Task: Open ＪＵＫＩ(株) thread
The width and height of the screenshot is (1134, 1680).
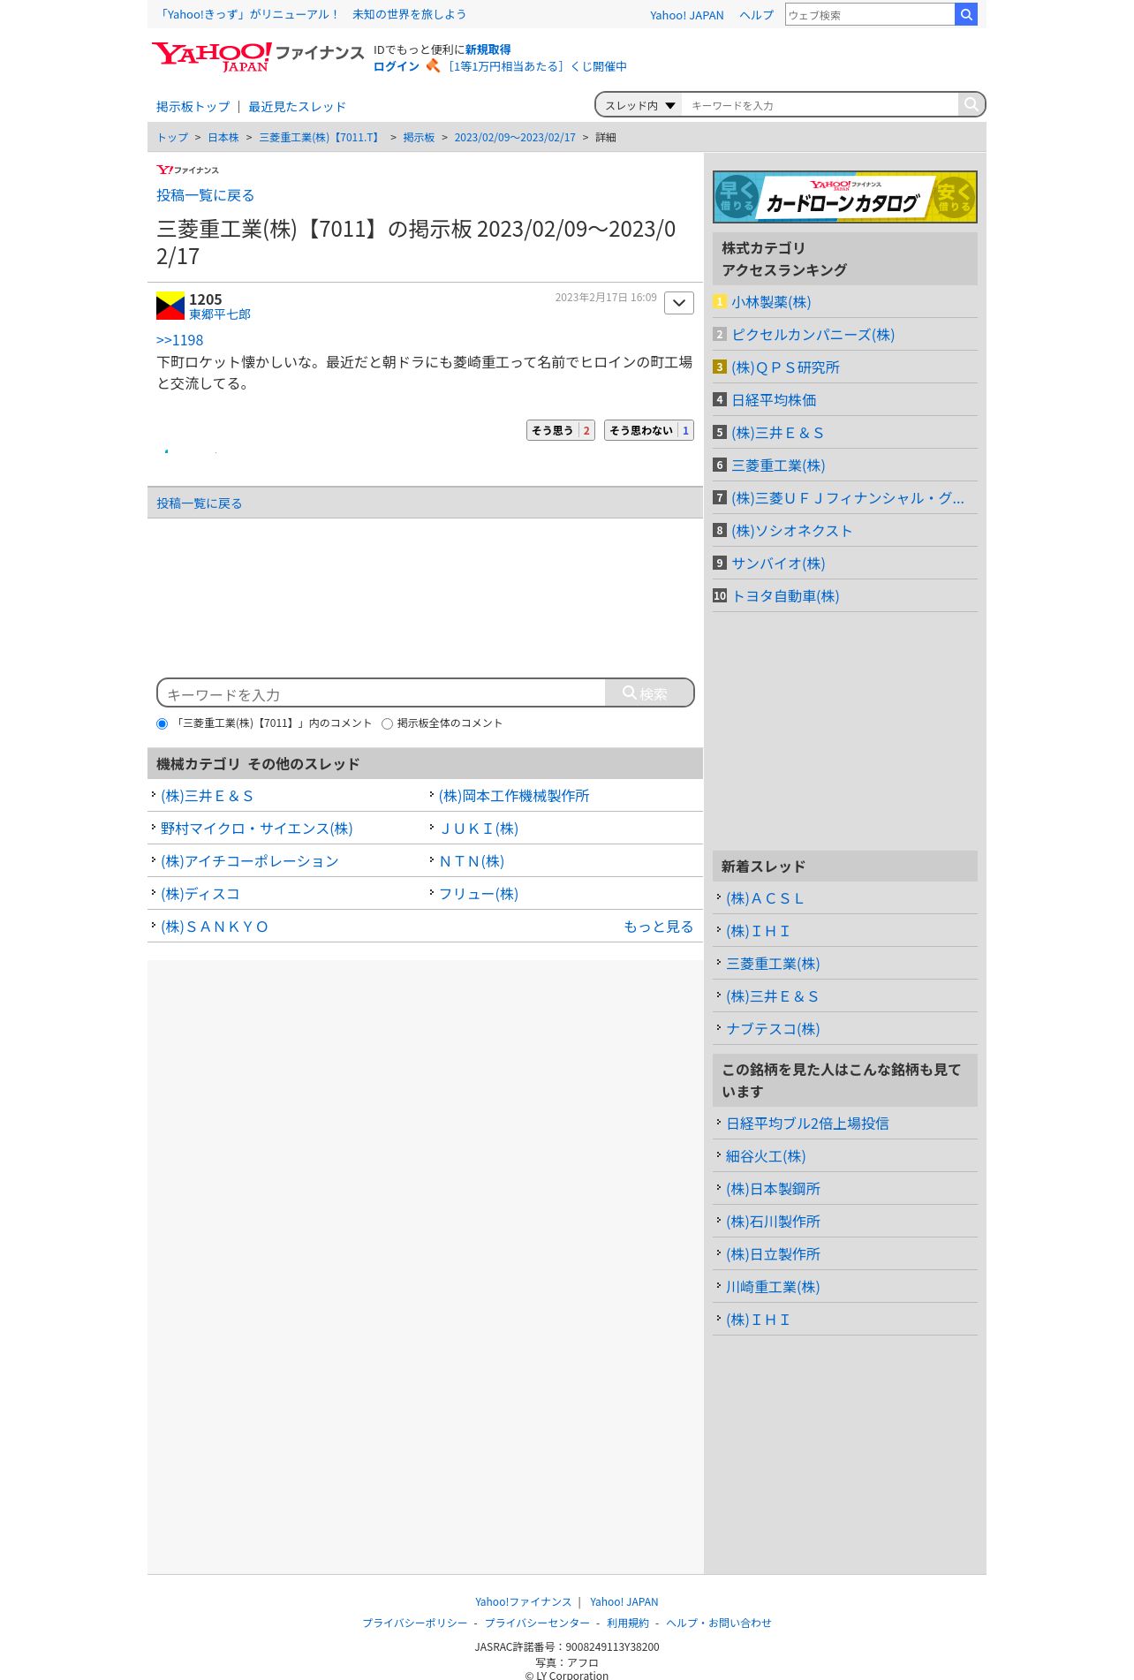Action: click(x=479, y=829)
